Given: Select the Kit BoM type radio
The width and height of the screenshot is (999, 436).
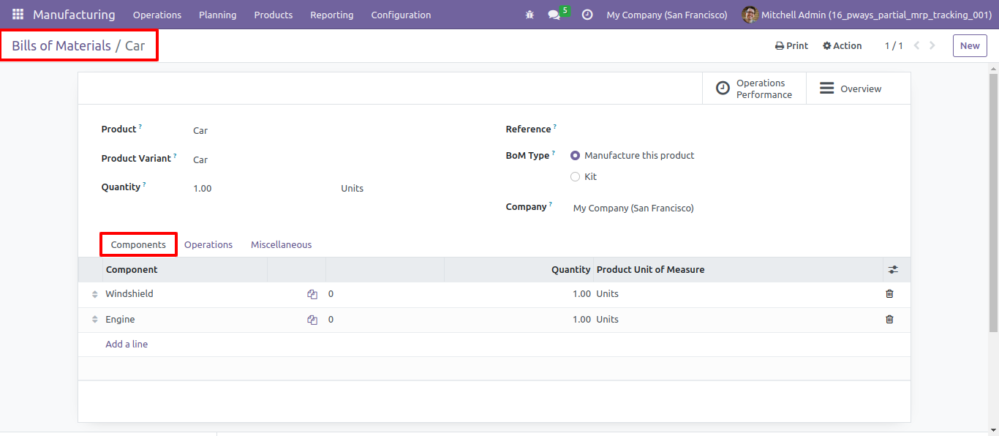Looking at the screenshot, I should tap(575, 177).
